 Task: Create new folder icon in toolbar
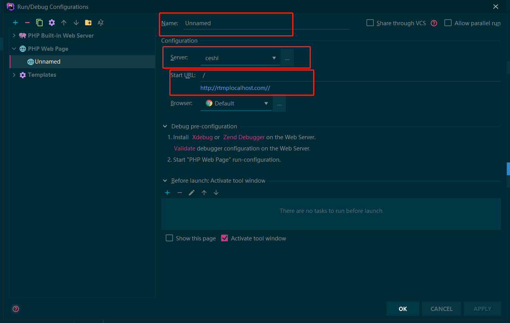(x=88, y=23)
